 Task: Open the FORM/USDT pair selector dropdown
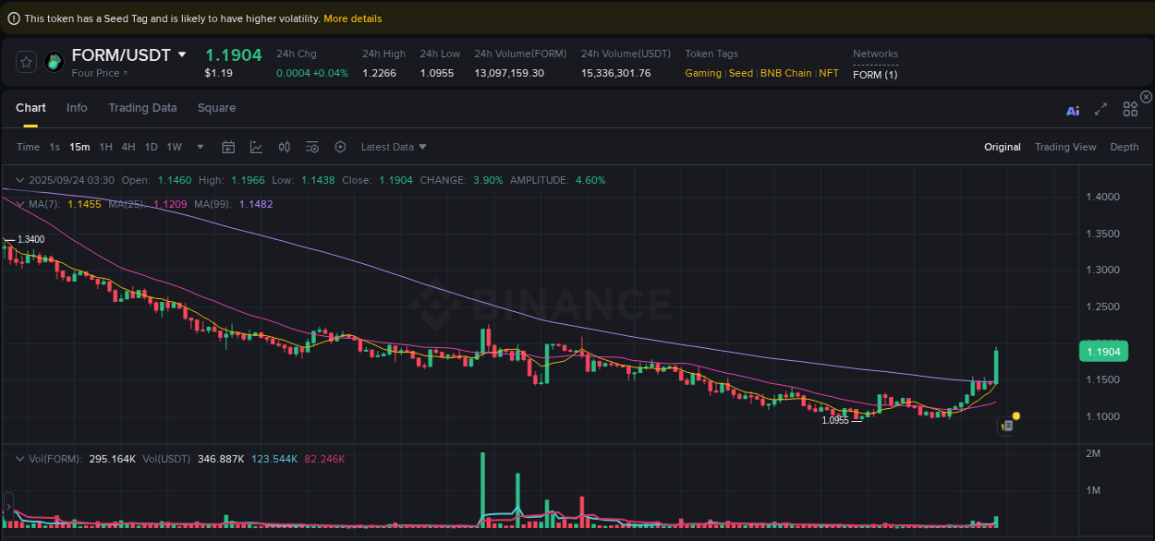(x=181, y=54)
